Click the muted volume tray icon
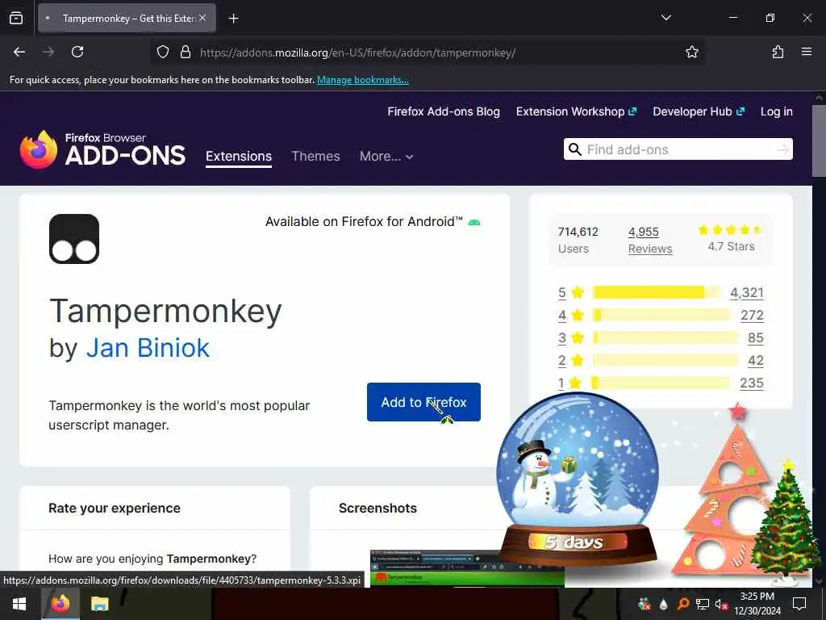 click(722, 605)
